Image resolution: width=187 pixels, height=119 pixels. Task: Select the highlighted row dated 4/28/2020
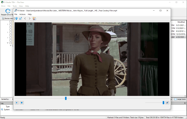click(x=178, y=37)
